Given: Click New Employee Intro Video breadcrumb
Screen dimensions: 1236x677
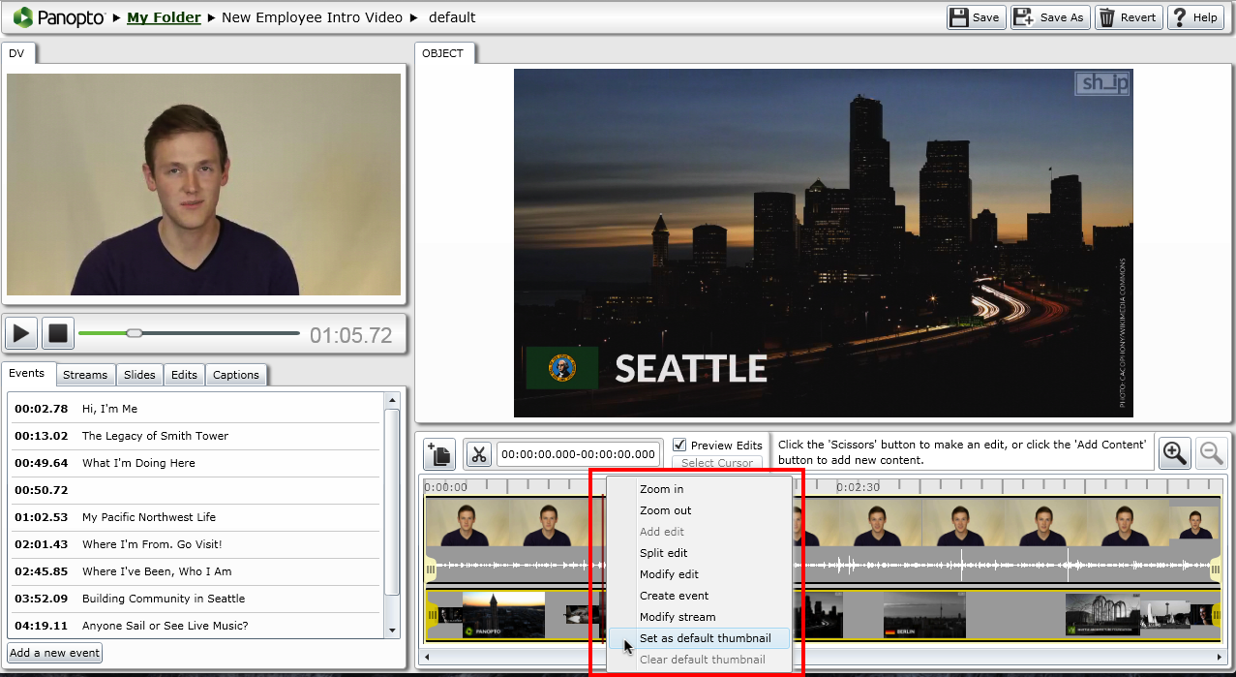Looking at the screenshot, I should [x=314, y=17].
